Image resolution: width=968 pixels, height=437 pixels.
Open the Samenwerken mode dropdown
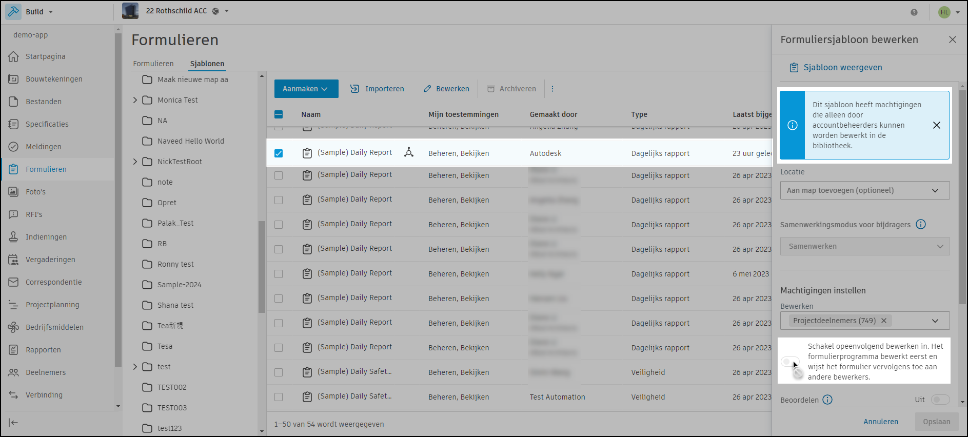[x=865, y=246]
